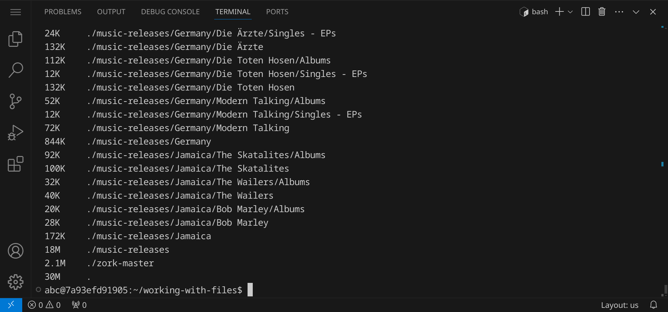
Task: Open the Search view in activity bar
Action: (x=15, y=70)
